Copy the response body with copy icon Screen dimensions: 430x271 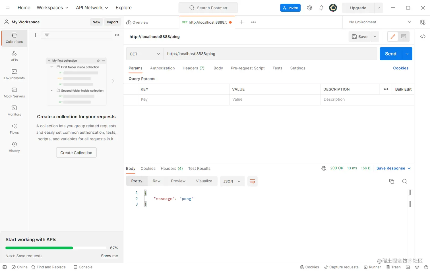[x=392, y=181]
